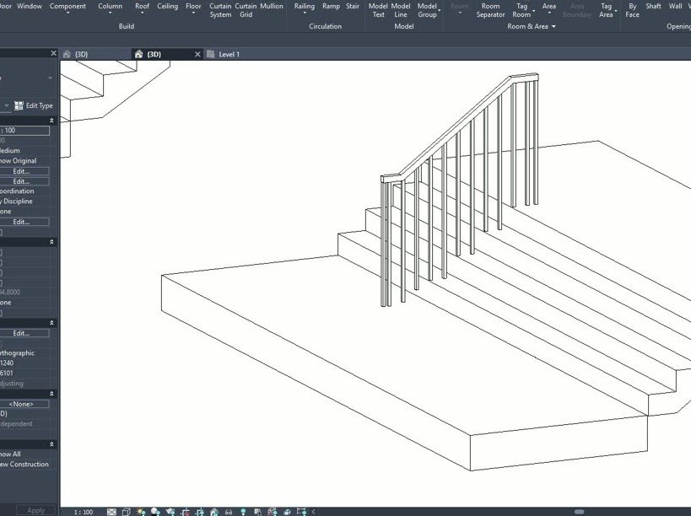Open Detail Level in view control bar
The width and height of the screenshot is (691, 516).
point(111,512)
